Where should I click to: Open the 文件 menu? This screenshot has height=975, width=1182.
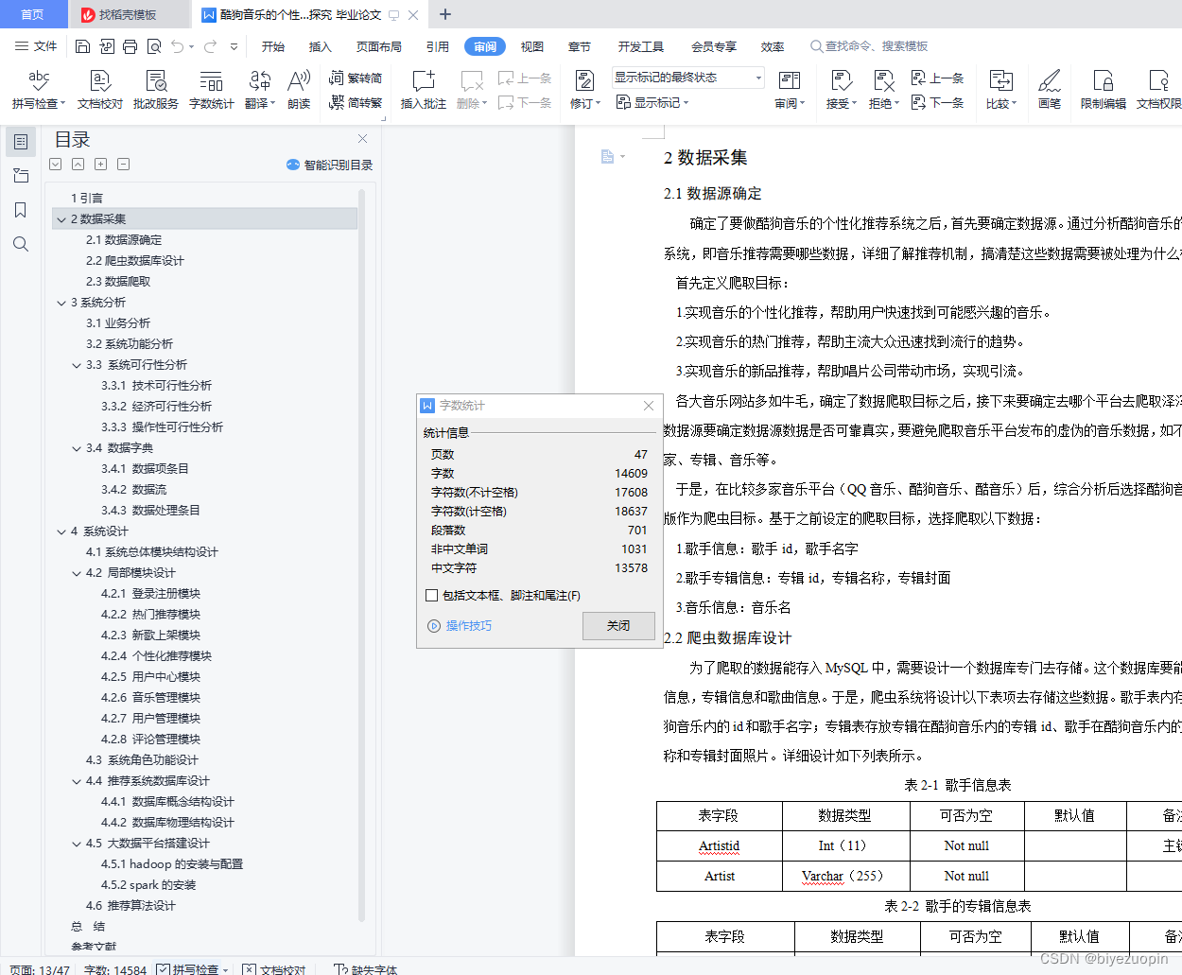pyautogui.click(x=36, y=46)
